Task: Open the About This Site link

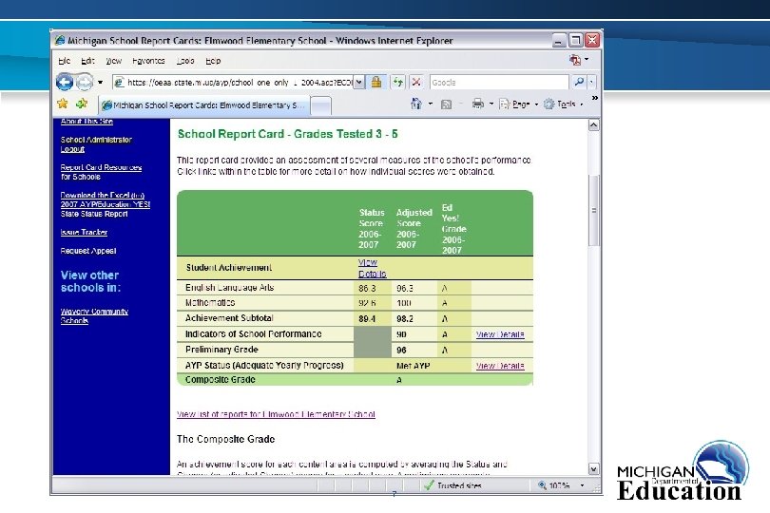Action: click(x=87, y=121)
